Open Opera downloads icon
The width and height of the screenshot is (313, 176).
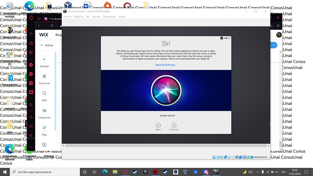pyautogui.click(x=272, y=26)
